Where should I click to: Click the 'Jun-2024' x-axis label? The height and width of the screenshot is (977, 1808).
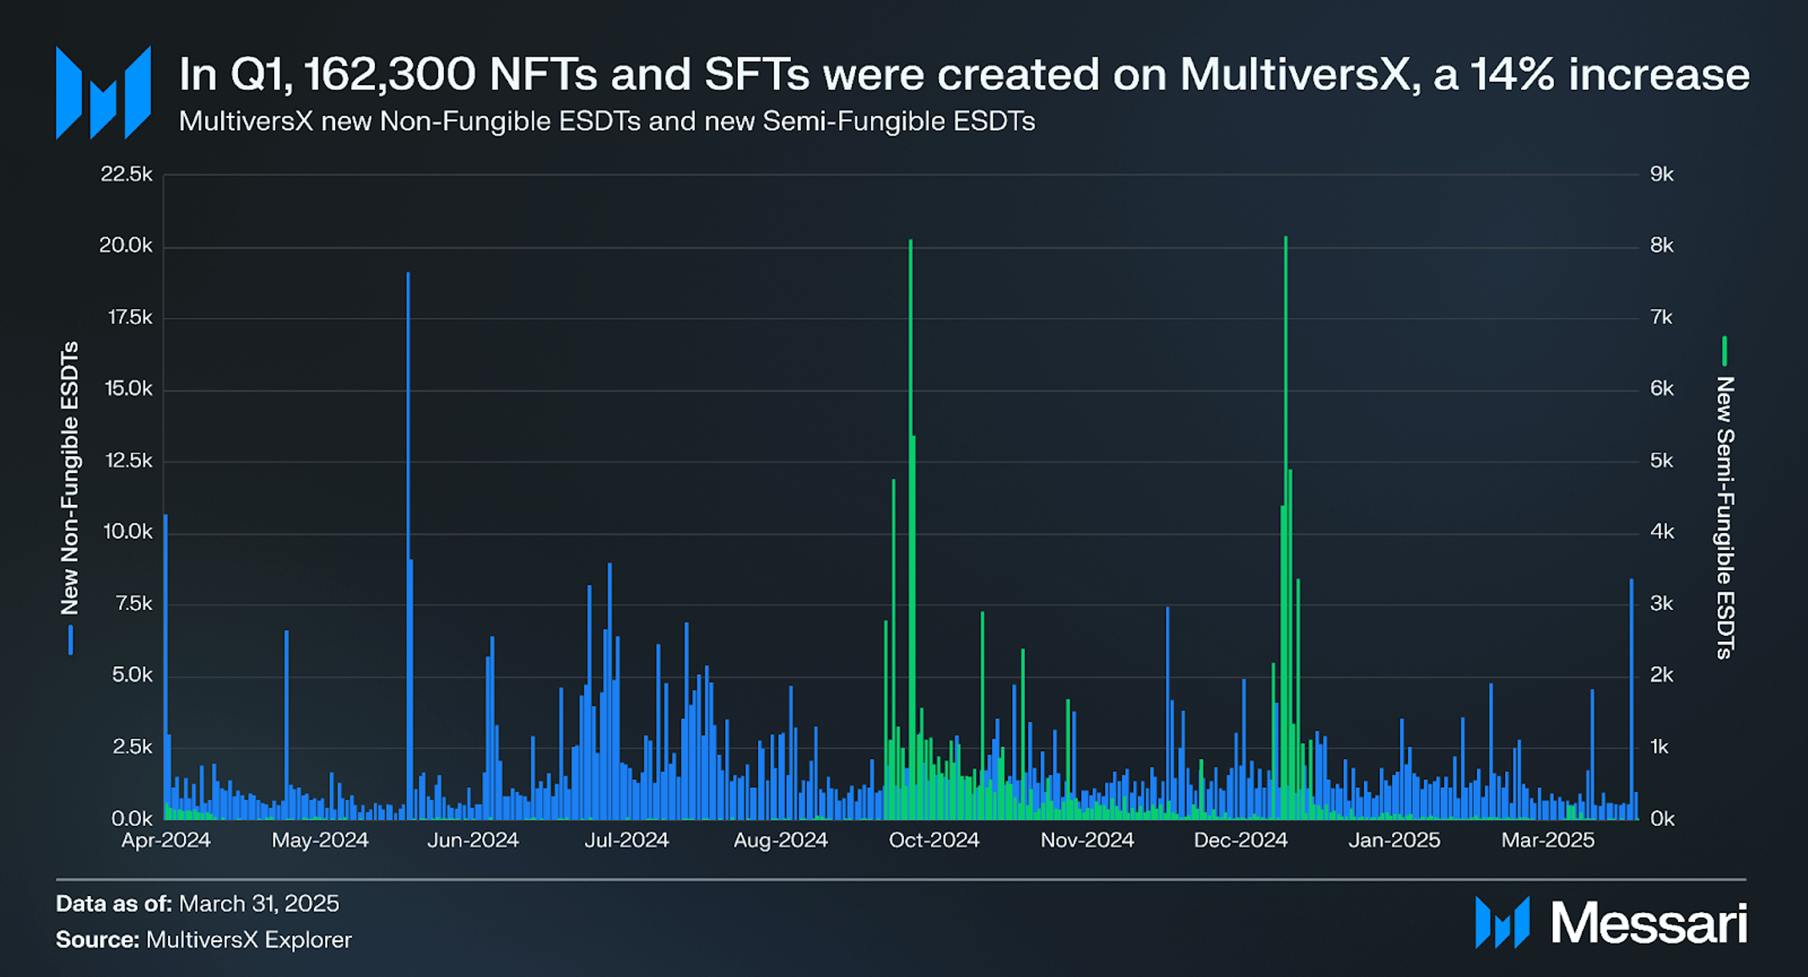[x=473, y=840]
